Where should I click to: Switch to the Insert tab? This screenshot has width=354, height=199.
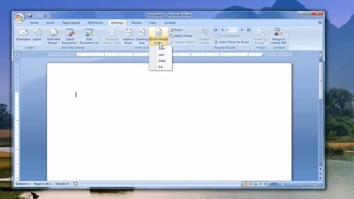(x=50, y=23)
